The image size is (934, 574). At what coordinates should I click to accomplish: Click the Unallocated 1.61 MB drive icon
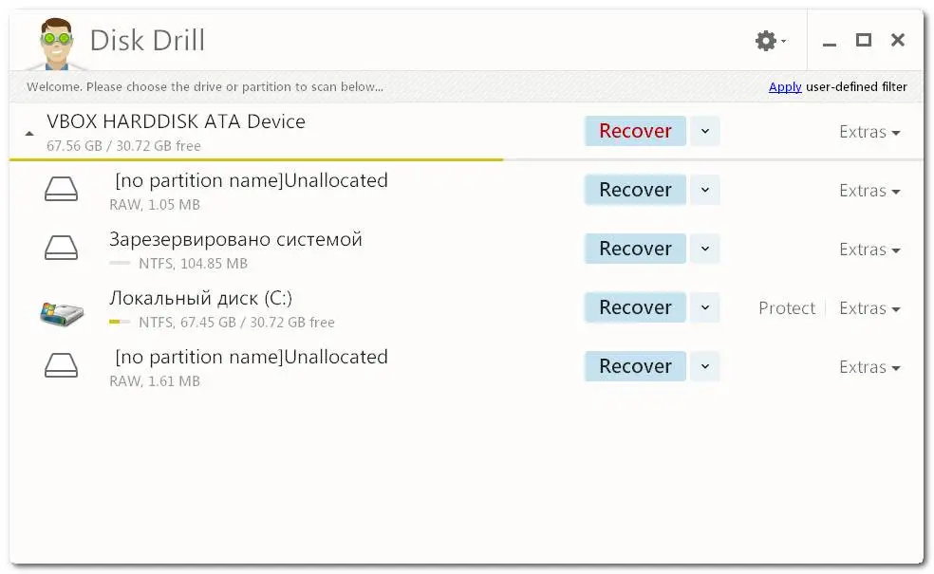[62, 365]
